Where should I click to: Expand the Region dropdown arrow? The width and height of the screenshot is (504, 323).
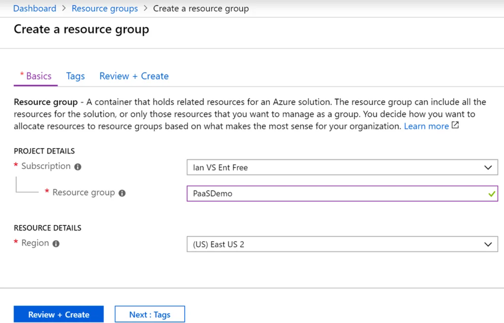coord(488,244)
